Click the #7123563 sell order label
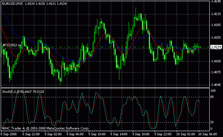The image size is (223, 137). 12,45
